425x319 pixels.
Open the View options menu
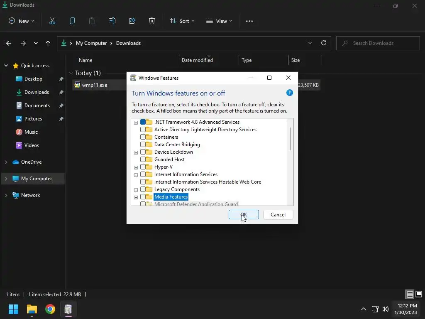pyautogui.click(x=219, y=21)
